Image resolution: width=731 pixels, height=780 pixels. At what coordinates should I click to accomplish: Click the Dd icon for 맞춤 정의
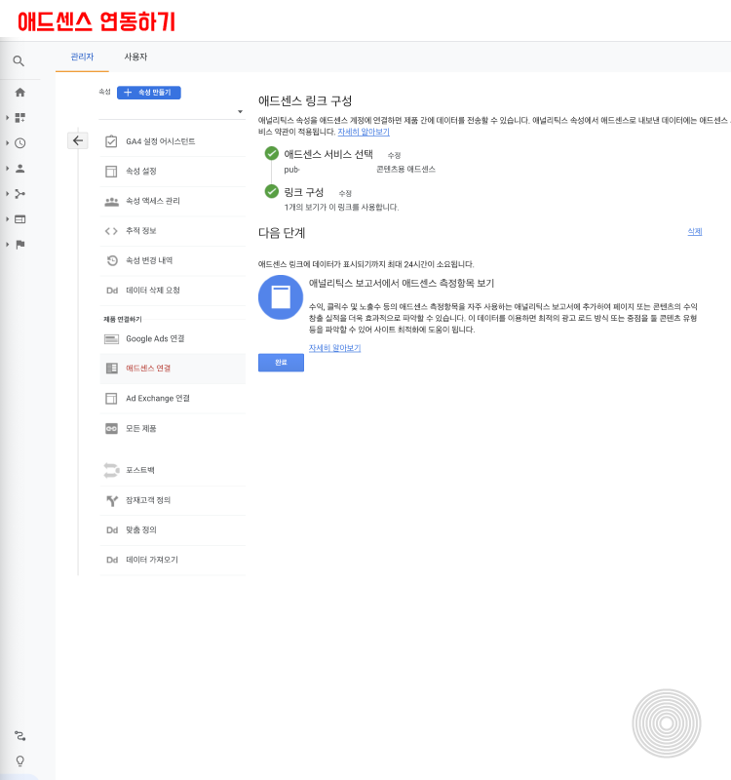[112, 530]
